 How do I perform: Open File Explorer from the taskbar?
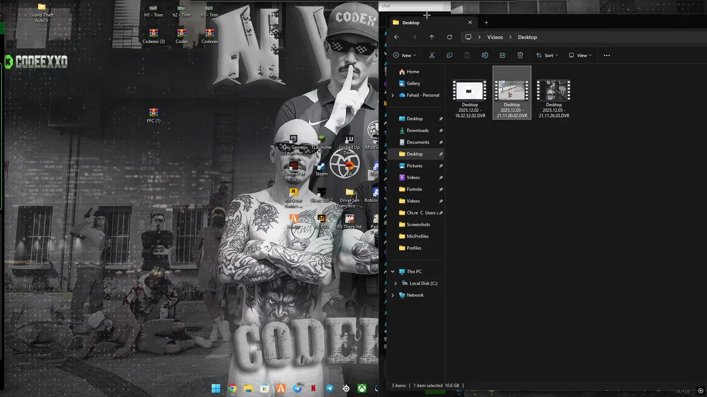[249, 388]
